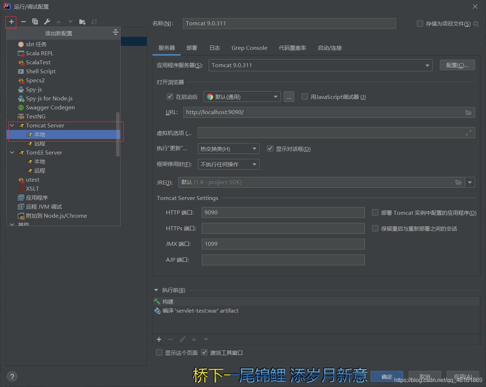
Task: Click the copy configuration icon
Action: click(35, 22)
